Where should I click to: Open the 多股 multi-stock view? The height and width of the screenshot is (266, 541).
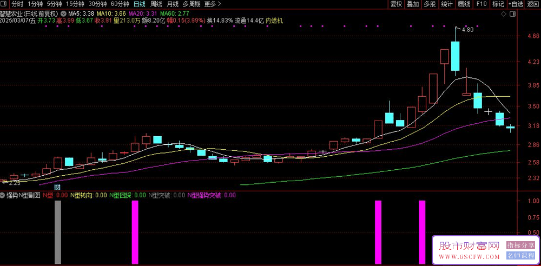[430, 4]
